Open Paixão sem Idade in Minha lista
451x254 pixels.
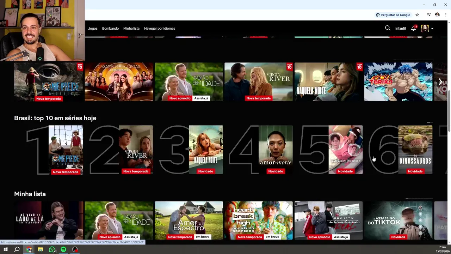point(119,220)
